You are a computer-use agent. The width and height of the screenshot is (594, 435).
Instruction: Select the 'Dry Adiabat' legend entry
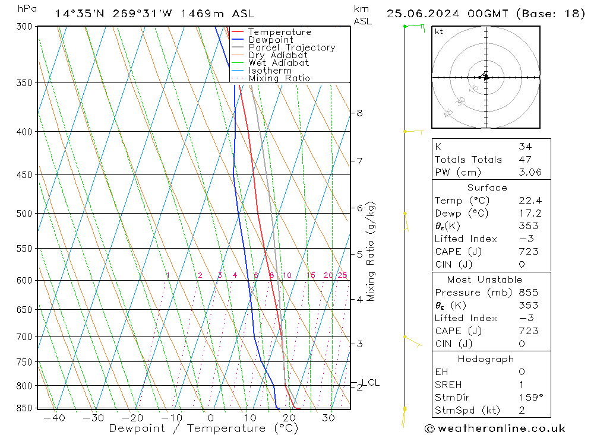[278, 55]
